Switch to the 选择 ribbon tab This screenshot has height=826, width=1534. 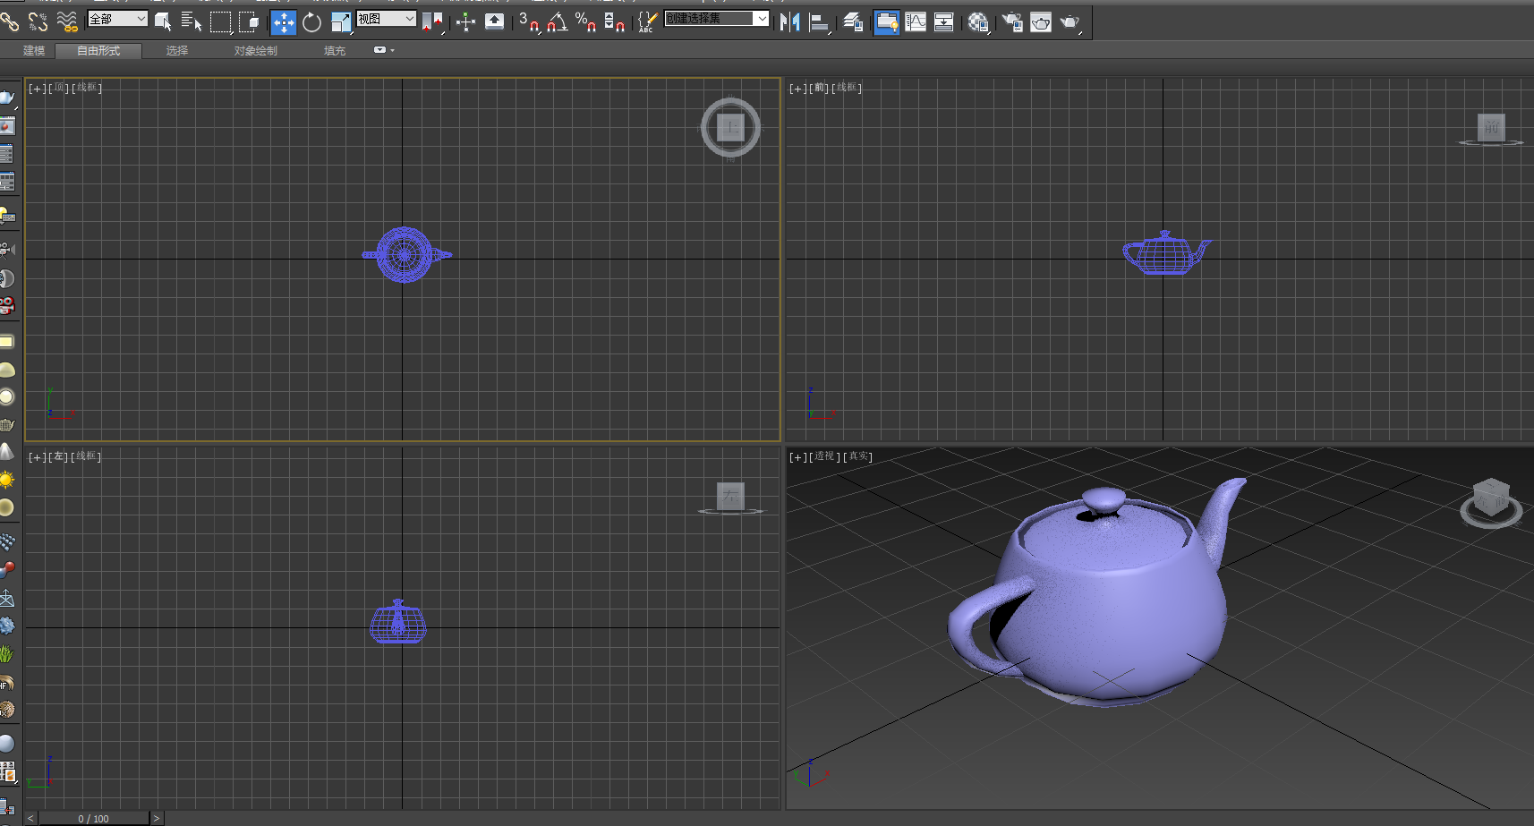pyautogui.click(x=177, y=51)
